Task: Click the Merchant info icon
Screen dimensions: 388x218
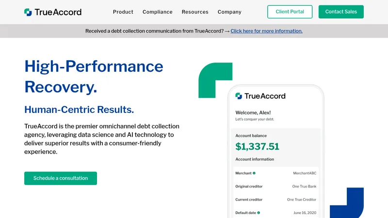Action: 254,173
